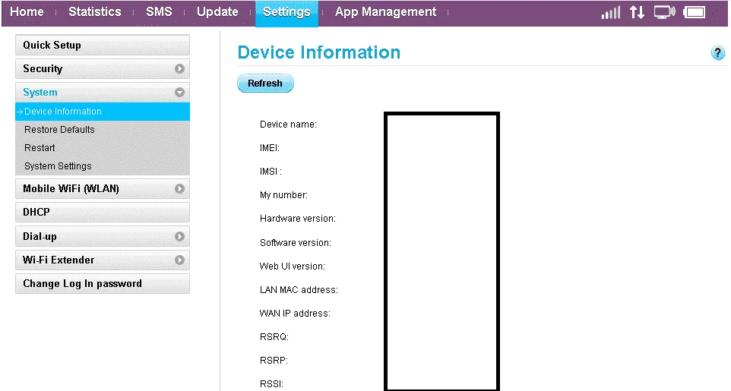Switch to the Update tab
The width and height of the screenshot is (731, 391).
[217, 12]
